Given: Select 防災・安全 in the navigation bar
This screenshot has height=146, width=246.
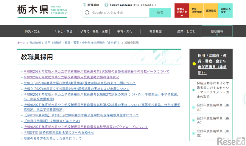Looking at the screenshot, I should (x=33, y=31).
